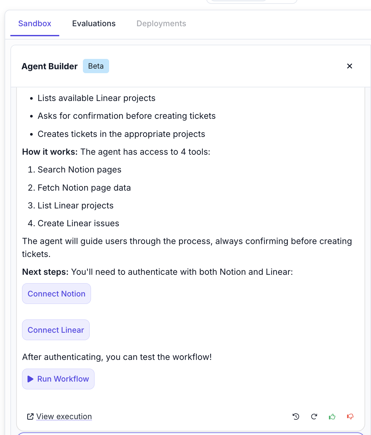Image resolution: width=371 pixels, height=435 pixels.
Task: Click the history clock icon
Action: tap(296, 417)
